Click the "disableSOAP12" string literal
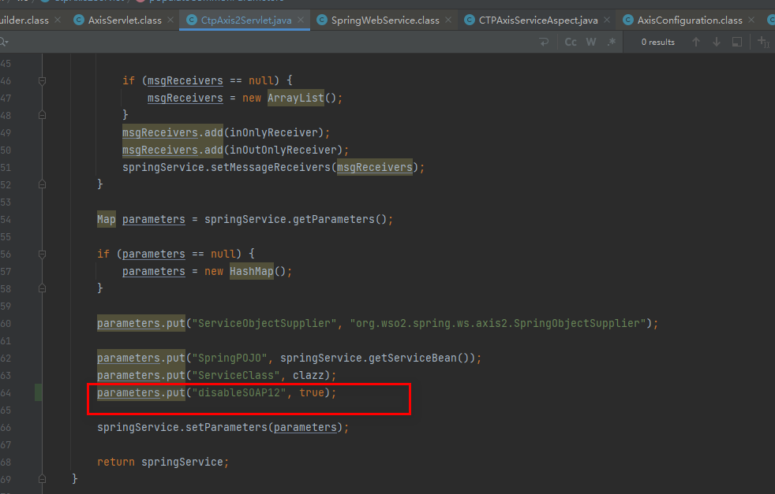Screen dimensions: 775x494 pos(239,392)
